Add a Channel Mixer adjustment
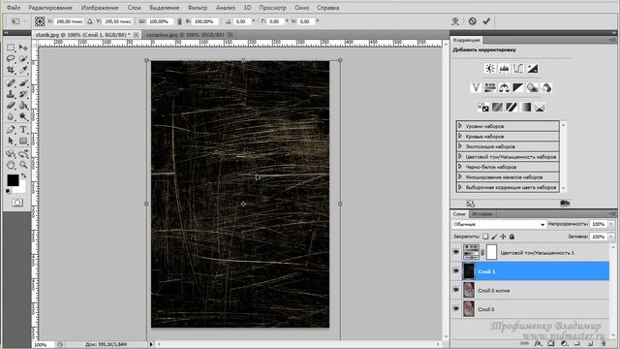 (546, 88)
